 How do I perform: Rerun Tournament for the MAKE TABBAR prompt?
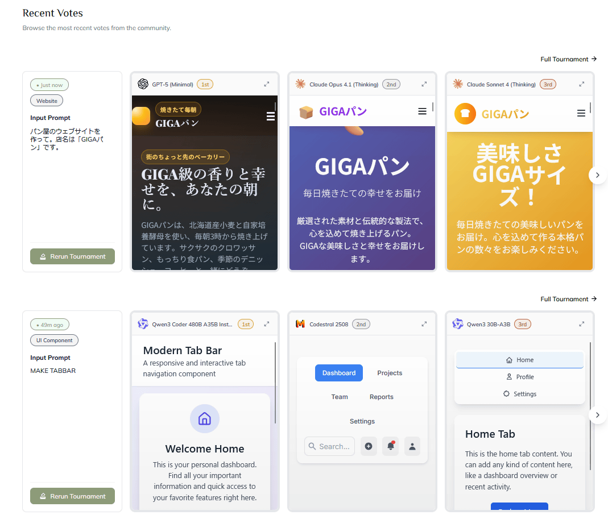point(72,496)
